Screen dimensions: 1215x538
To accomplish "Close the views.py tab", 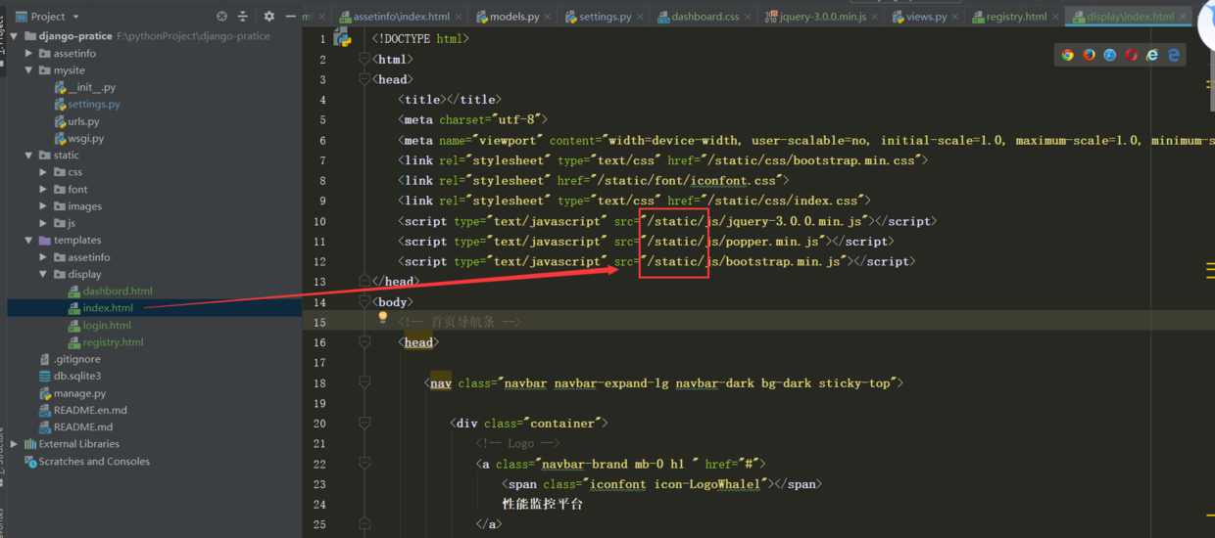I will (x=955, y=17).
